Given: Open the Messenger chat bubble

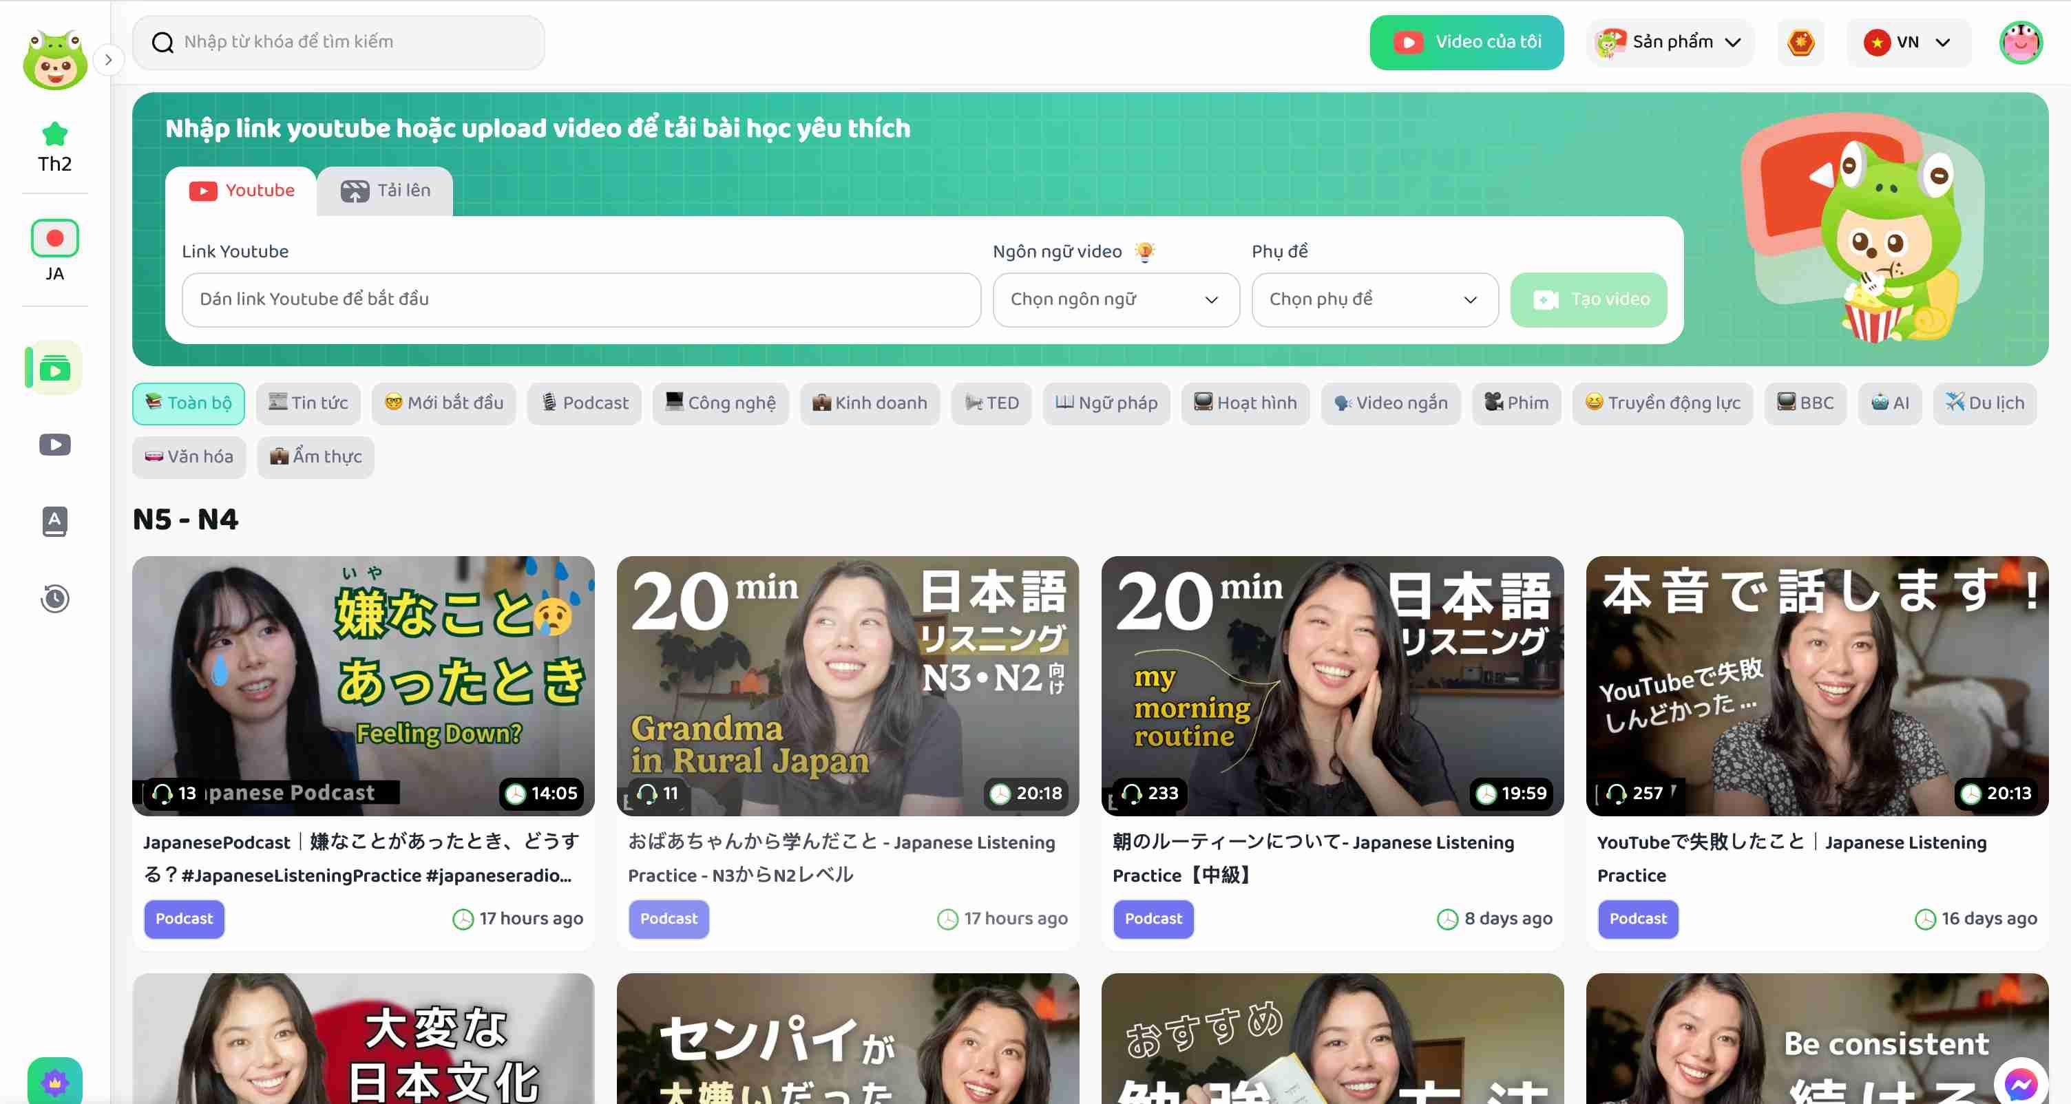Looking at the screenshot, I should pyautogui.click(x=2020, y=1083).
